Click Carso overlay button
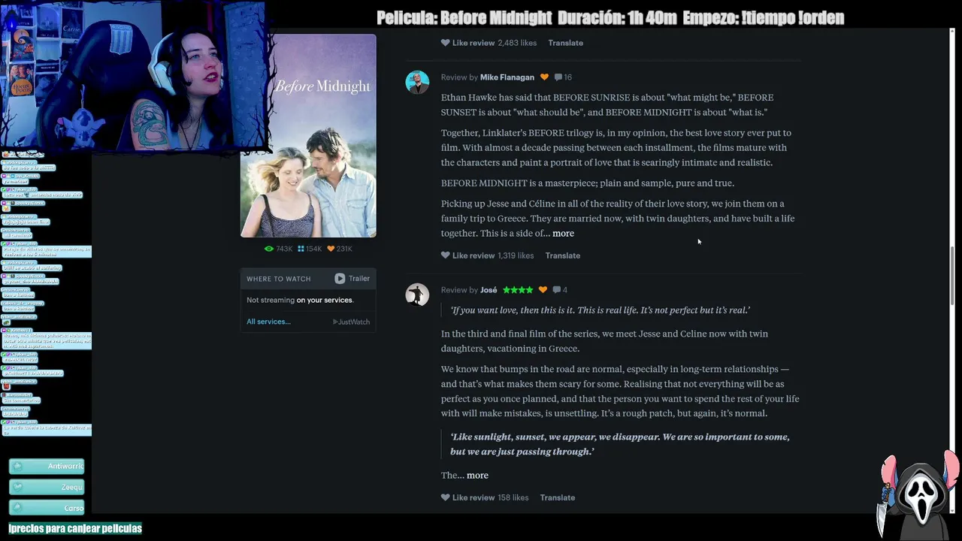The width and height of the screenshot is (962, 541). (x=47, y=508)
